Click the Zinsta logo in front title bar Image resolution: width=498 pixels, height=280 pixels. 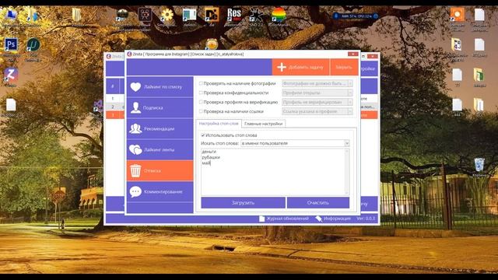tap(129, 54)
